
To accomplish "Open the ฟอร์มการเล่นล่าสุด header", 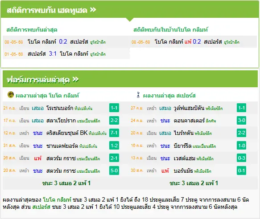I will 130,79.
